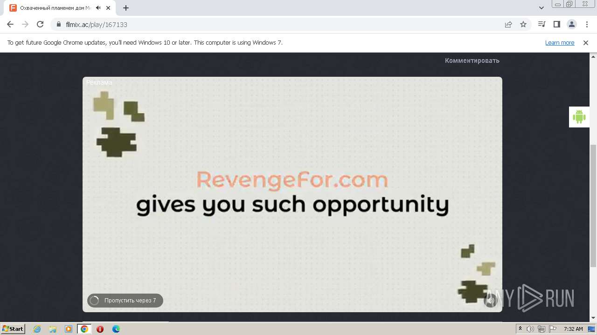Show hidden system tray icons
The image size is (597, 335).
click(x=520, y=329)
